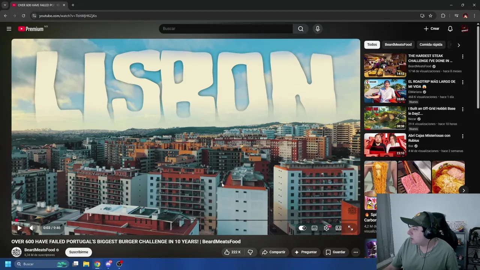Screen dimensions: 480x270
Task: Click the Preguntar AI button
Action: tap(306, 252)
